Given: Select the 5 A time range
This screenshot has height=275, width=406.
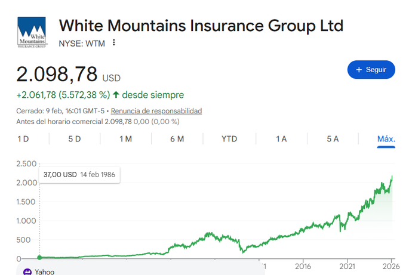Looking at the screenshot, I should click(x=333, y=139).
